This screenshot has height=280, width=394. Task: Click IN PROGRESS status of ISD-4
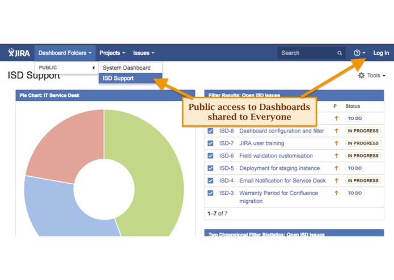[363, 181]
